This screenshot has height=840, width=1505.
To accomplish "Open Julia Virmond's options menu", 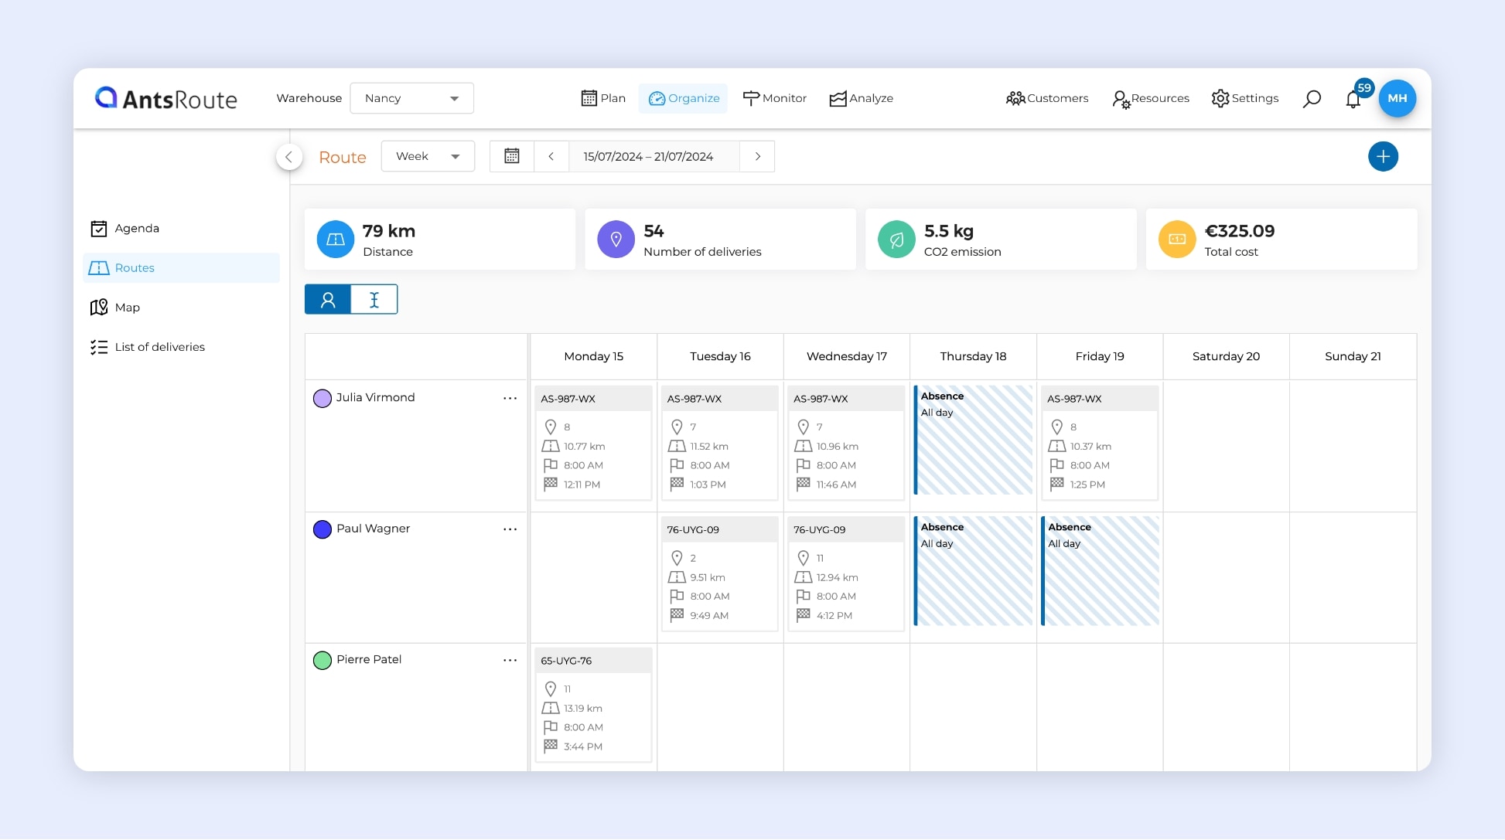I will click(510, 398).
